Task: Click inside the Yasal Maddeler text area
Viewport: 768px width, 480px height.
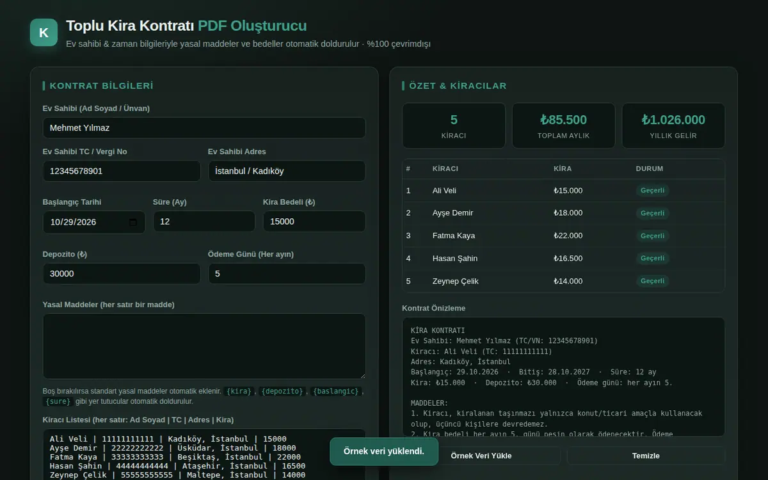Action: tap(204, 346)
